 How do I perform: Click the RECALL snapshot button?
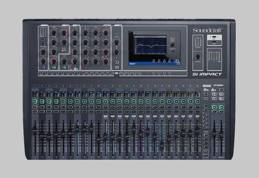click(x=221, y=99)
